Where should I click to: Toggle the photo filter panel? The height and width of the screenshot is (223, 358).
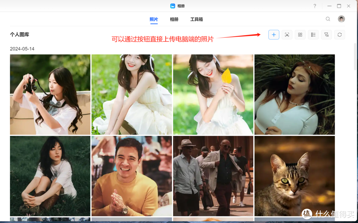pyautogui.click(x=327, y=34)
